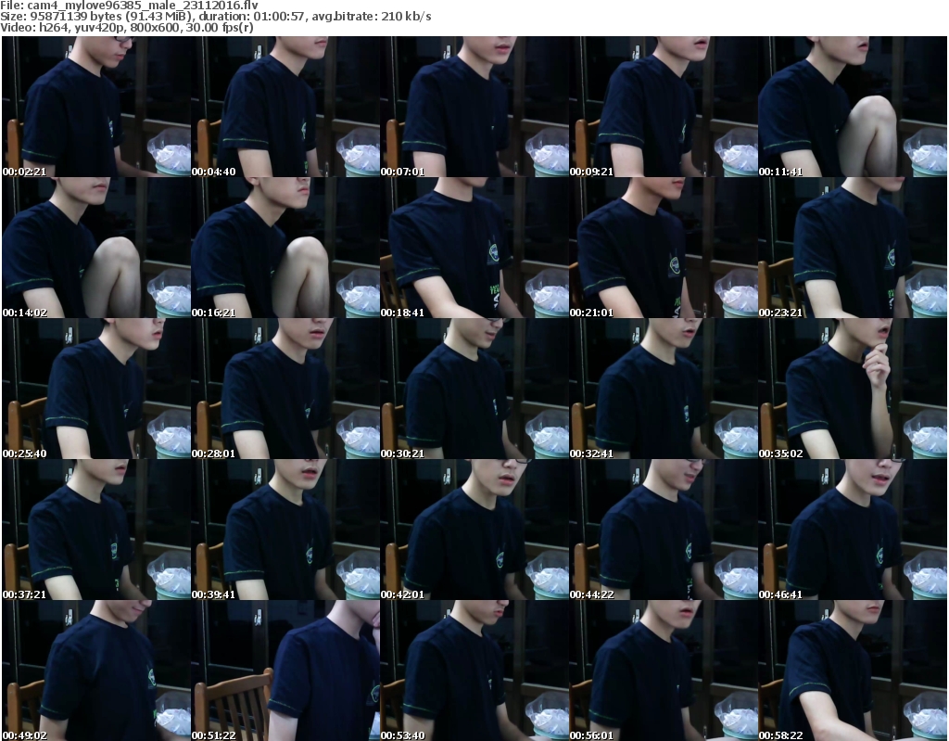Select the thumbnail timestamped 00:32:41
Viewport: 949px width, 741px height.
click(664, 389)
